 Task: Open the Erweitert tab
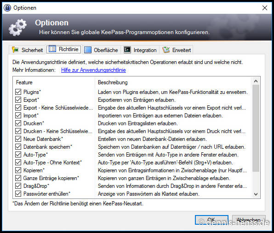click(x=177, y=50)
